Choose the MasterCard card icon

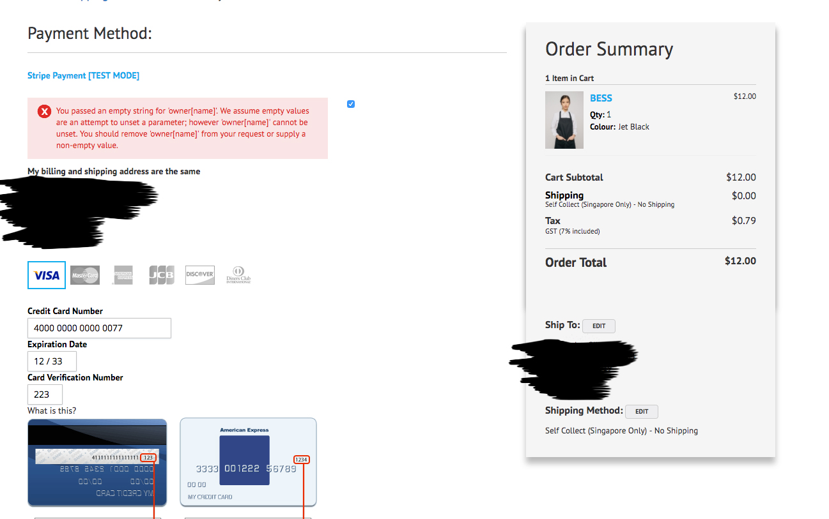click(x=85, y=275)
